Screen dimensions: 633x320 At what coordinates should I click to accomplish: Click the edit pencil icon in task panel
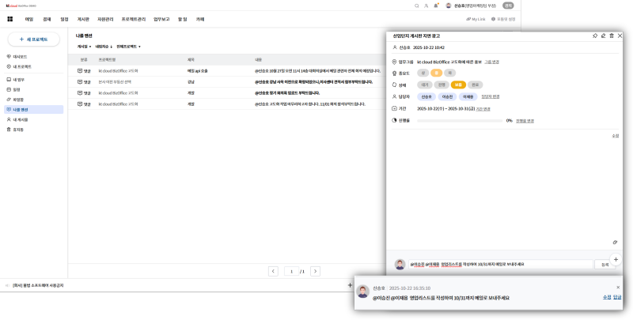coord(603,36)
